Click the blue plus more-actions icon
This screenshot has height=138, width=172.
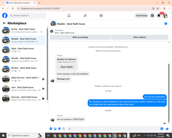pos(51,129)
